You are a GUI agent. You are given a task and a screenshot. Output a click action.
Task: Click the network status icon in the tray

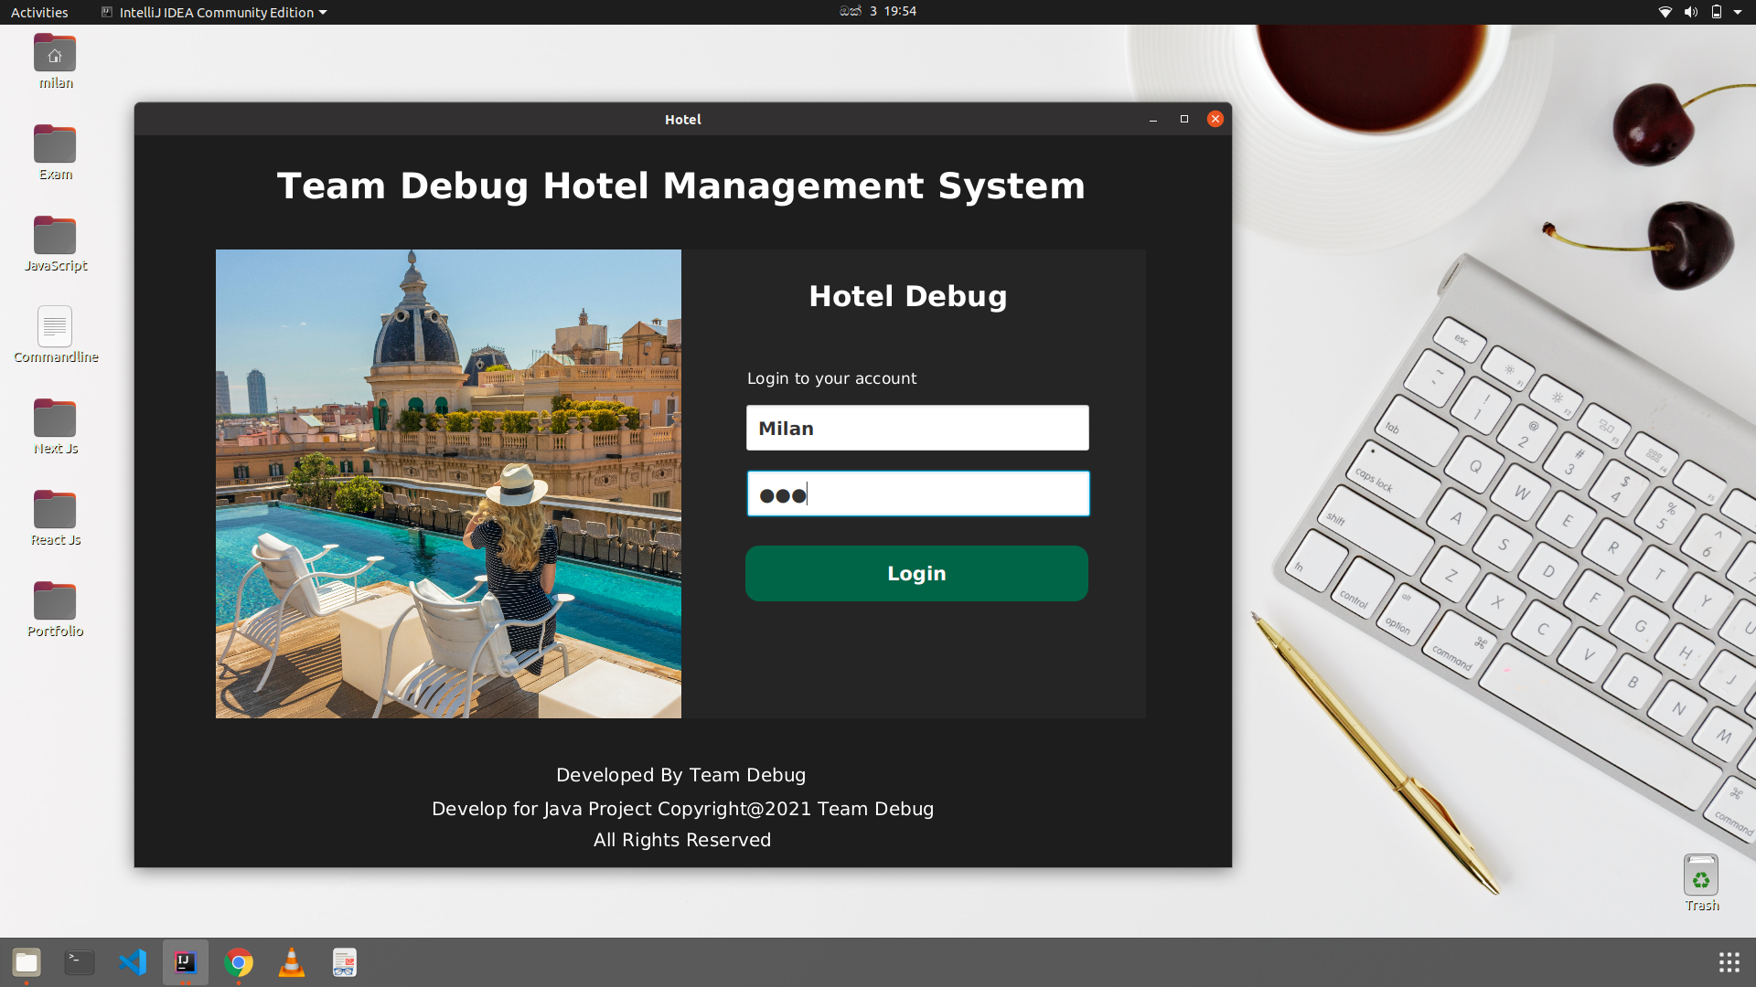1665,12
